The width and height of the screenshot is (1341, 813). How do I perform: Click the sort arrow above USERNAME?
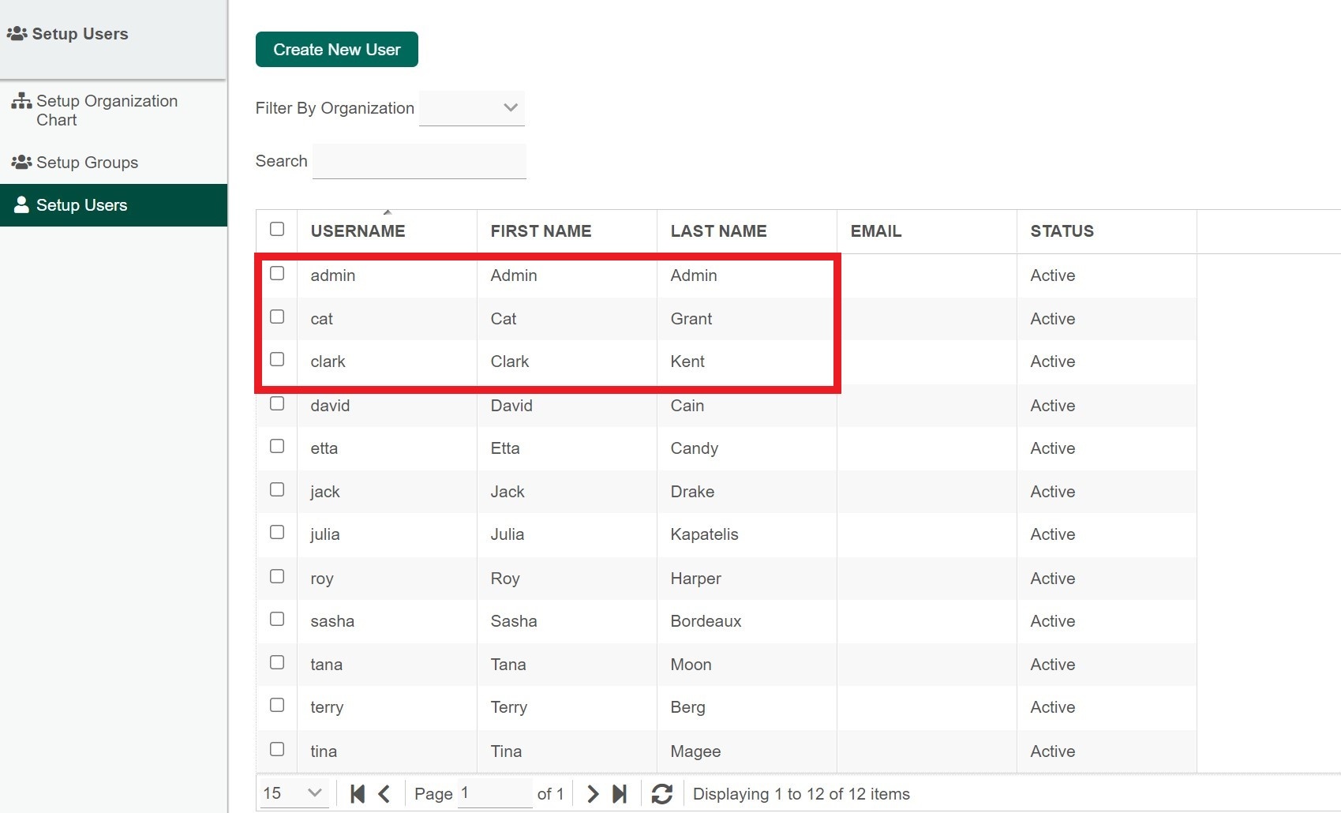click(387, 212)
